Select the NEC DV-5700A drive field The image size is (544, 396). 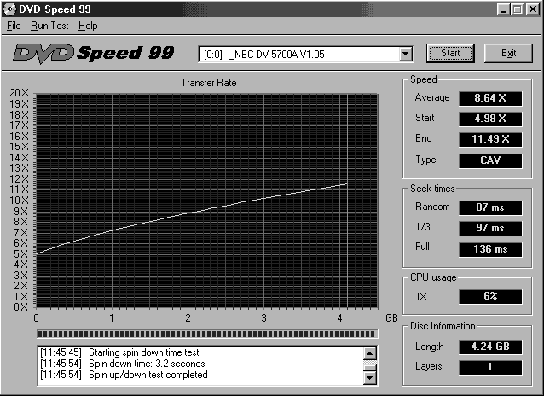tap(298, 55)
